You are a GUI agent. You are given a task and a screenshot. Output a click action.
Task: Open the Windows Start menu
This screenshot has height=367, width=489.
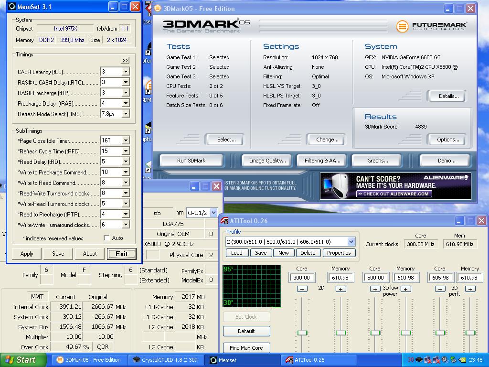[23, 360]
